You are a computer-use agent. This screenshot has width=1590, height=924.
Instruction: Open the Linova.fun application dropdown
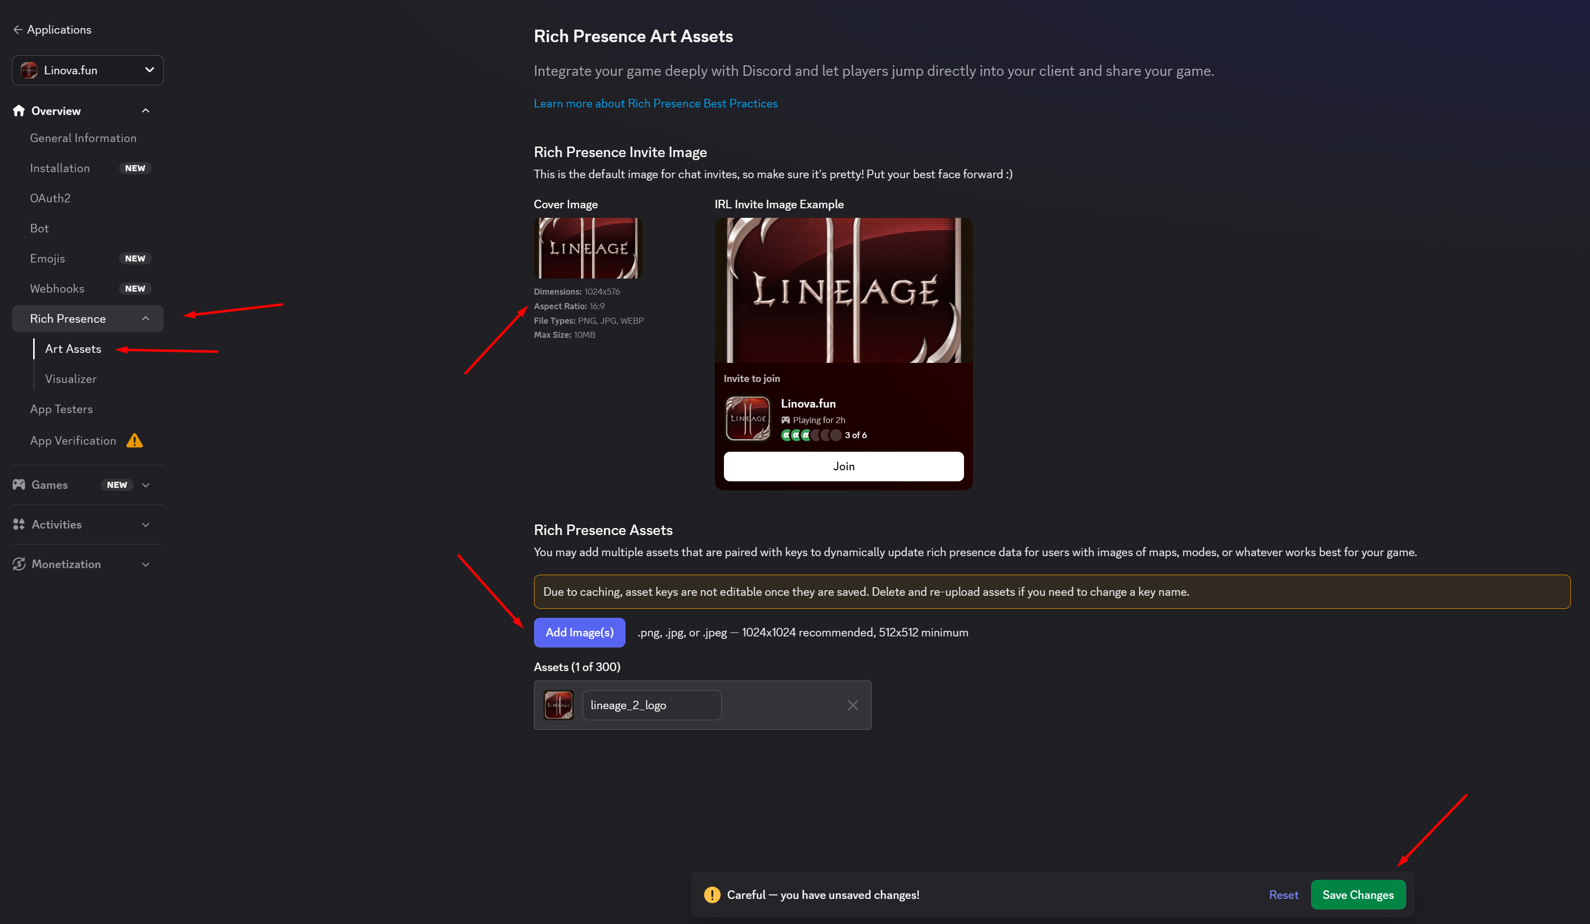pos(88,70)
